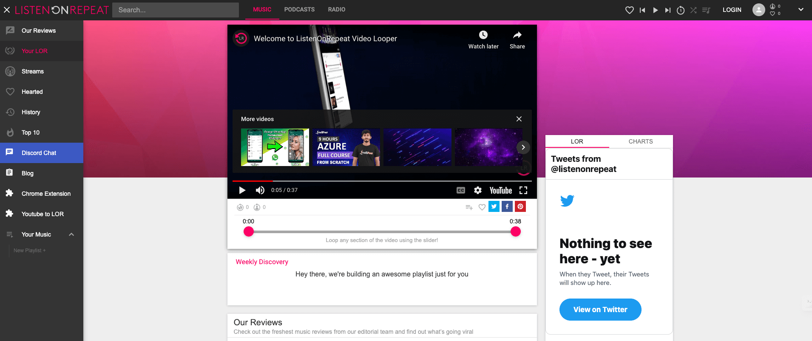The height and width of the screenshot is (341, 812).
Task: Switch to the CHARTS tab
Action: click(641, 141)
